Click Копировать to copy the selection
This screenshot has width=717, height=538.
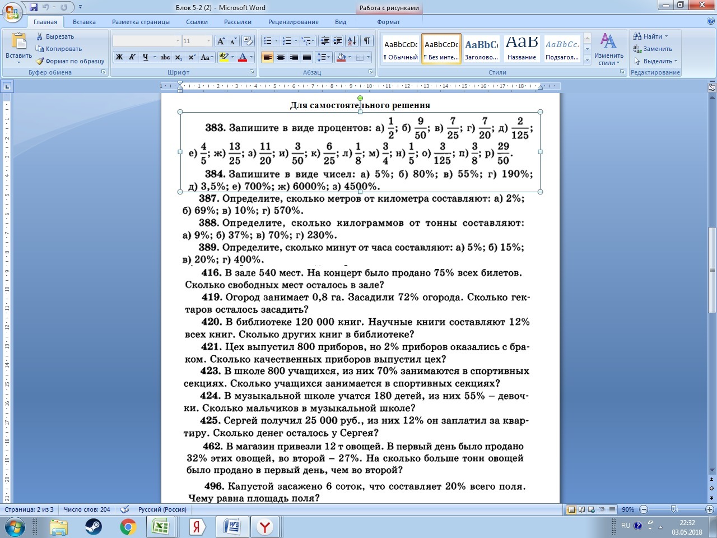(58, 49)
